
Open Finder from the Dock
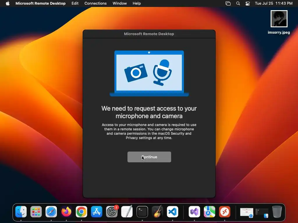21,211
